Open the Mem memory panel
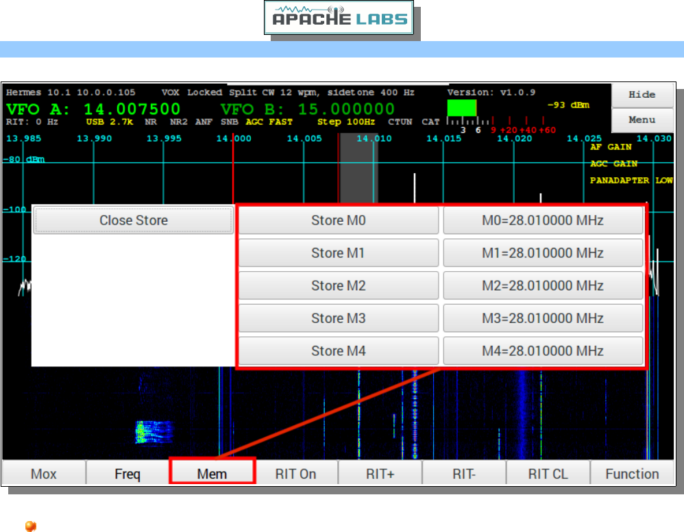Viewport: 684px width, 532px height. click(212, 473)
